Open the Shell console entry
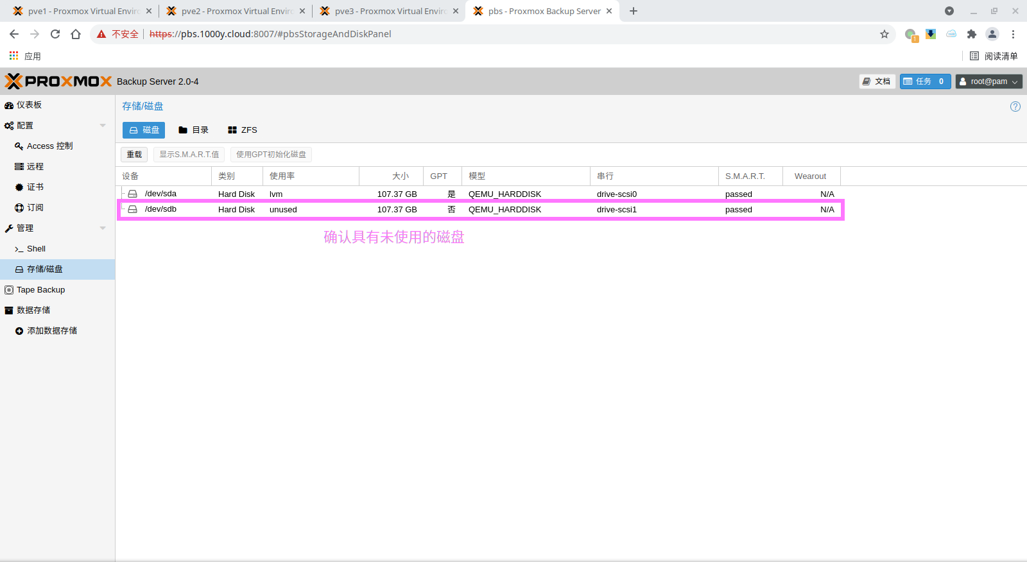This screenshot has width=1027, height=562. [x=36, y=249]
